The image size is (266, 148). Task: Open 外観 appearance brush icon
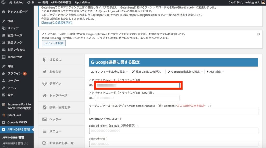click(4, 66)
